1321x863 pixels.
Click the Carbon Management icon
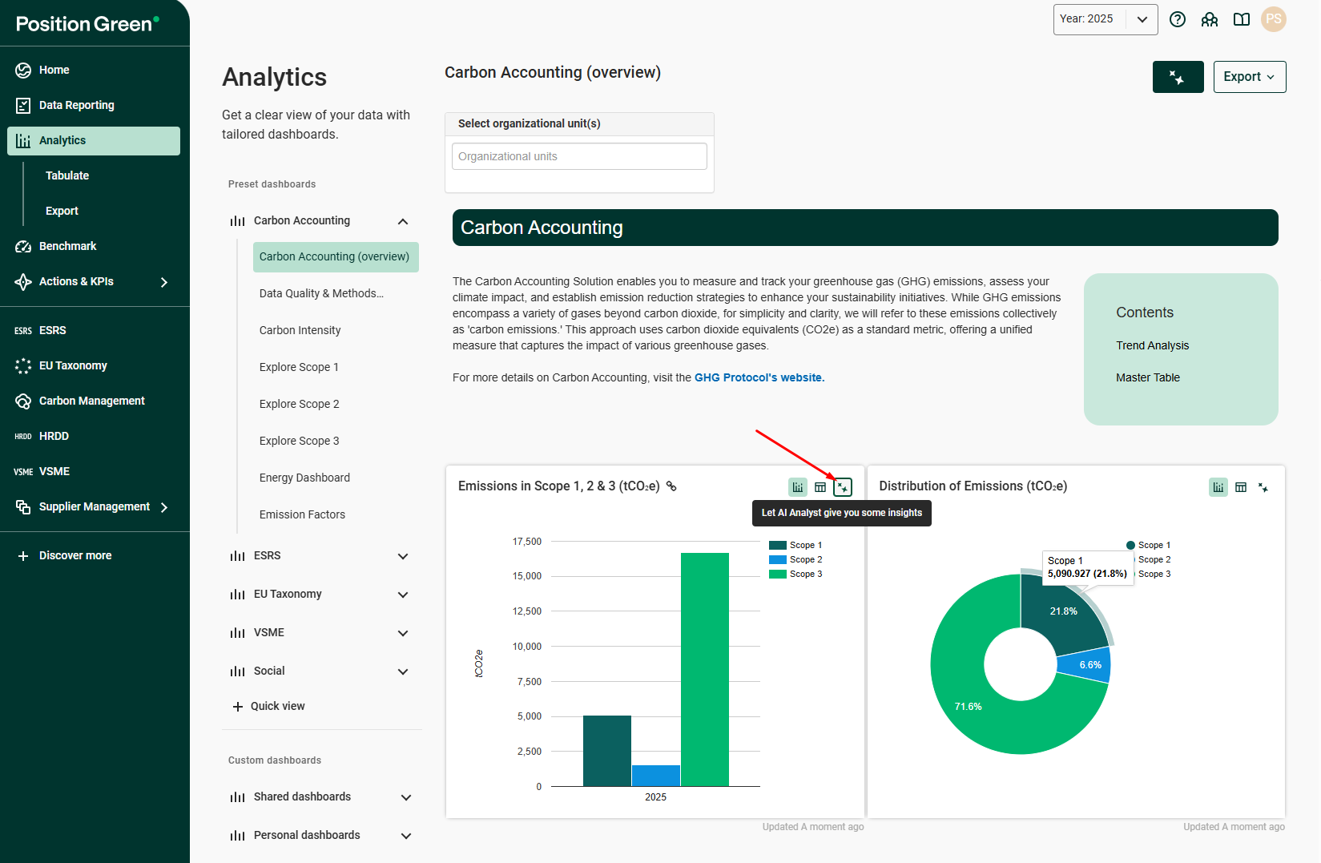23,401
